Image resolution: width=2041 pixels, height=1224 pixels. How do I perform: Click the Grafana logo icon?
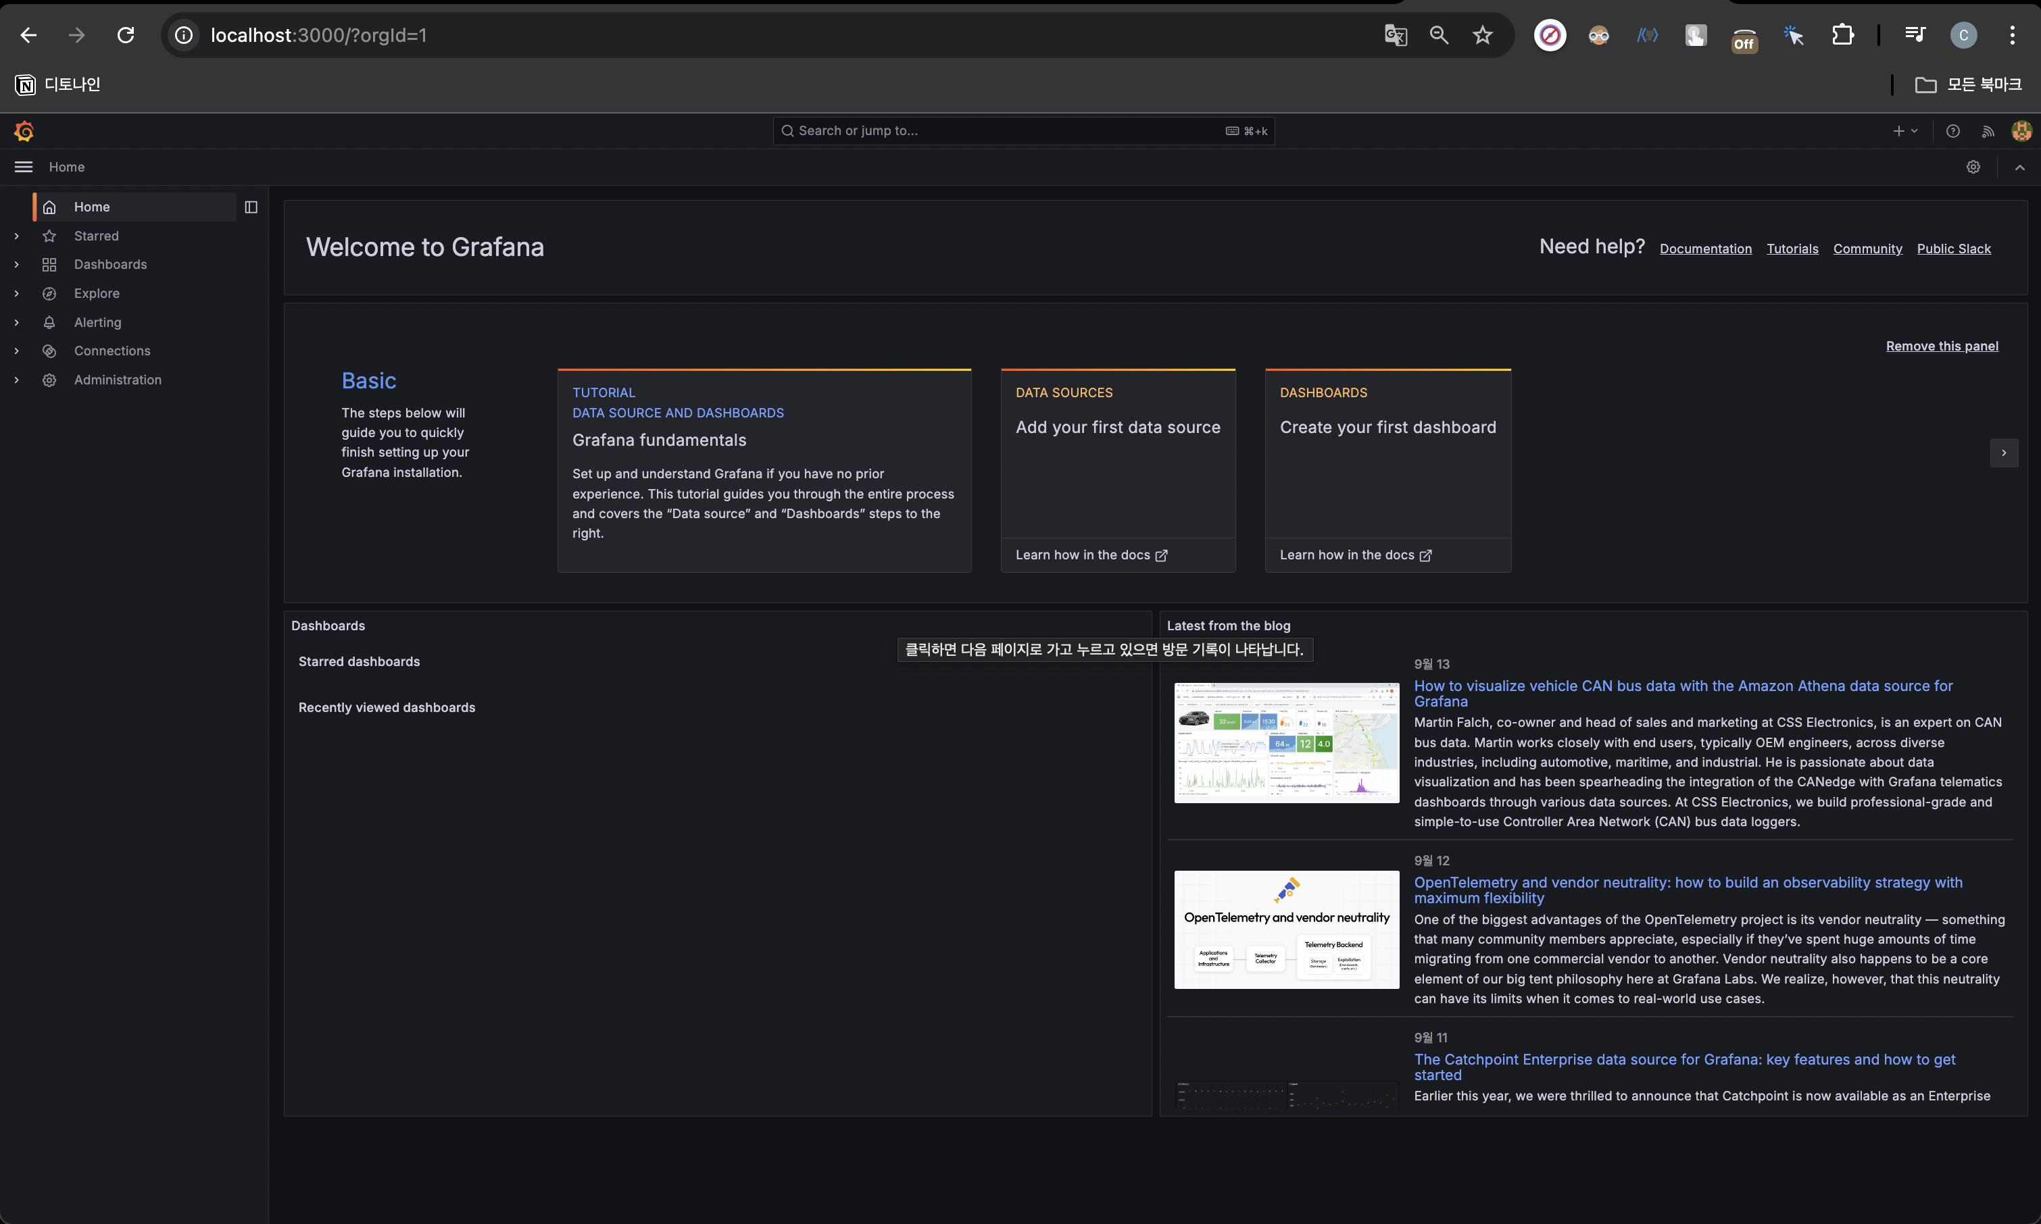24,131
